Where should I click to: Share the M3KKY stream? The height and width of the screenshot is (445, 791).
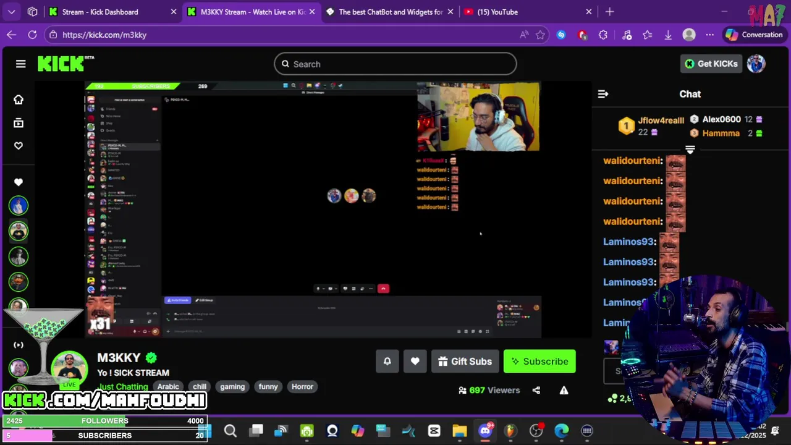click(536, 390)
